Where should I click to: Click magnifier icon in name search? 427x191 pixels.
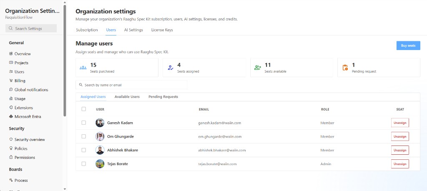click(x=80, y=85)
